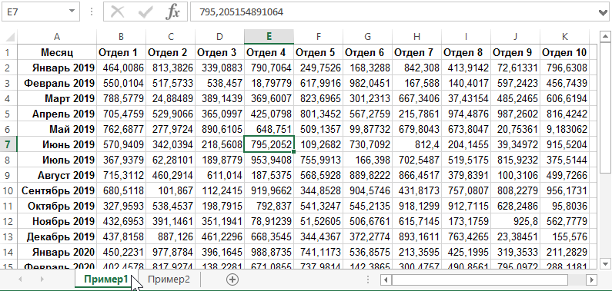Select column B header

coord(121,37)
